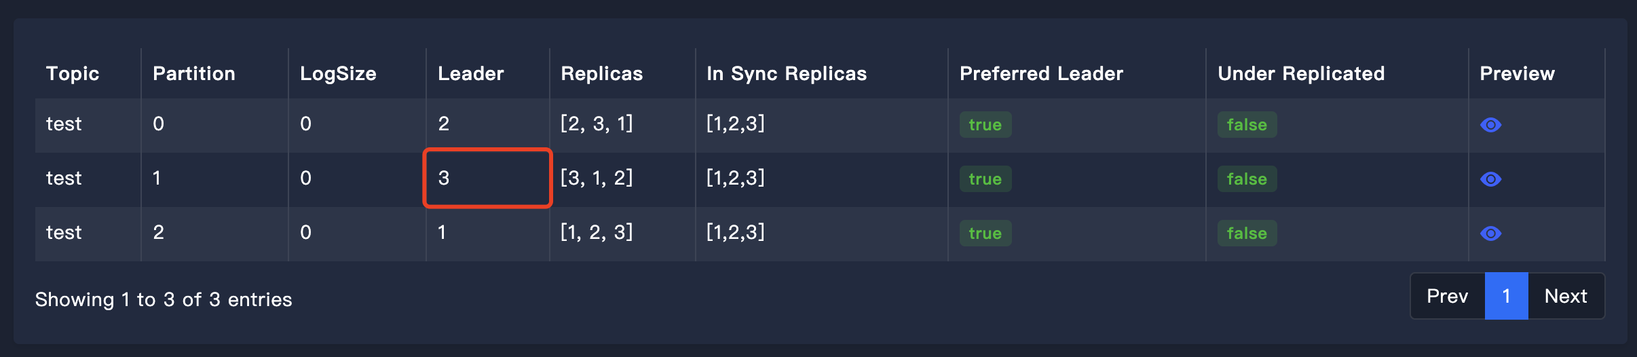Click the In Sync Replicas header

787,73
